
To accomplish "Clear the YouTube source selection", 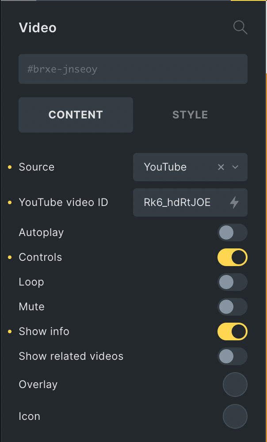I will click(x=221, y=167).
